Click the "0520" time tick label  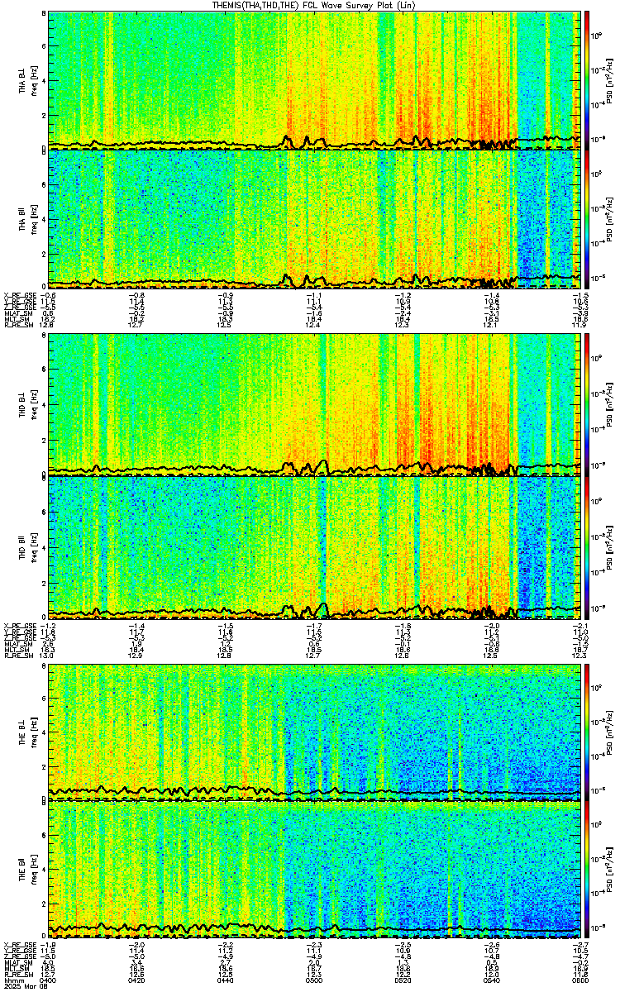[x=403, y=980]
